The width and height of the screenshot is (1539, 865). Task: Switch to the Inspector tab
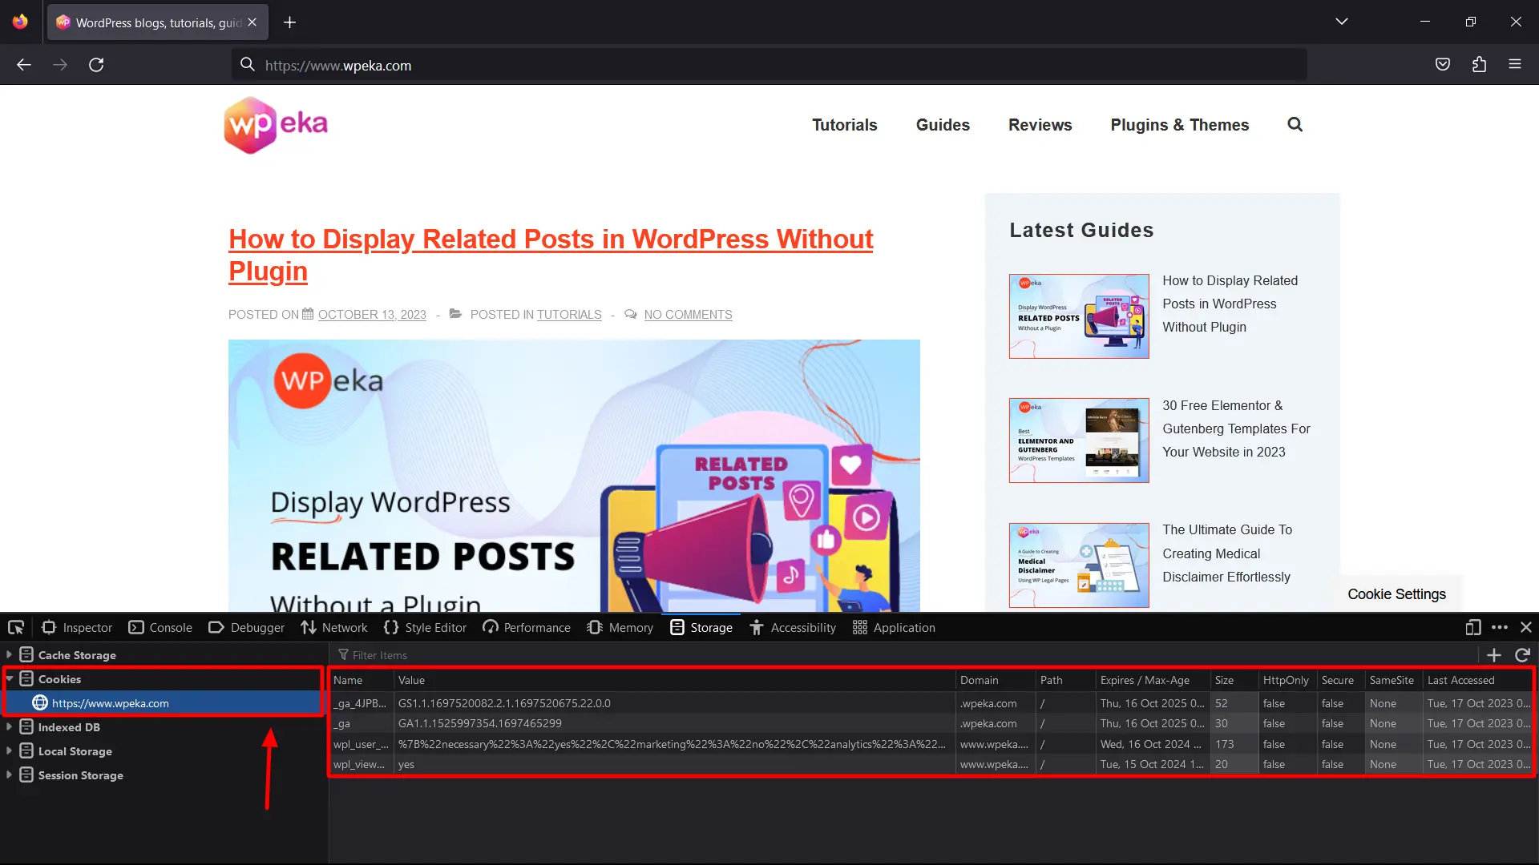pyautogui.click(x=77, y=628)
